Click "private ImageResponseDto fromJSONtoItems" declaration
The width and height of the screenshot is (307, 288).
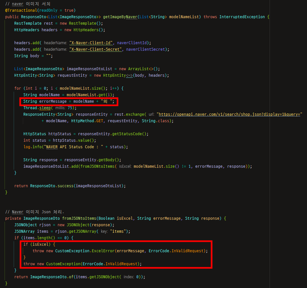click(51, 218)
